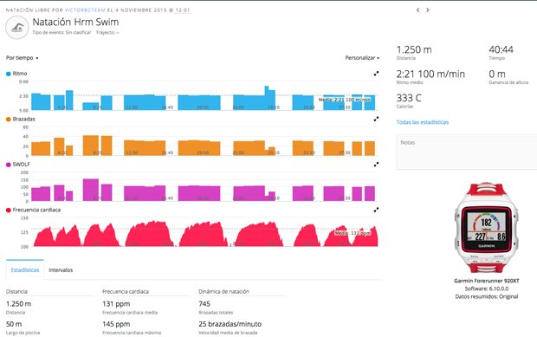This screenshot has height=337, width=537.
Task: Expand the Ritmo chart to full size
Action: coord(376,74)
